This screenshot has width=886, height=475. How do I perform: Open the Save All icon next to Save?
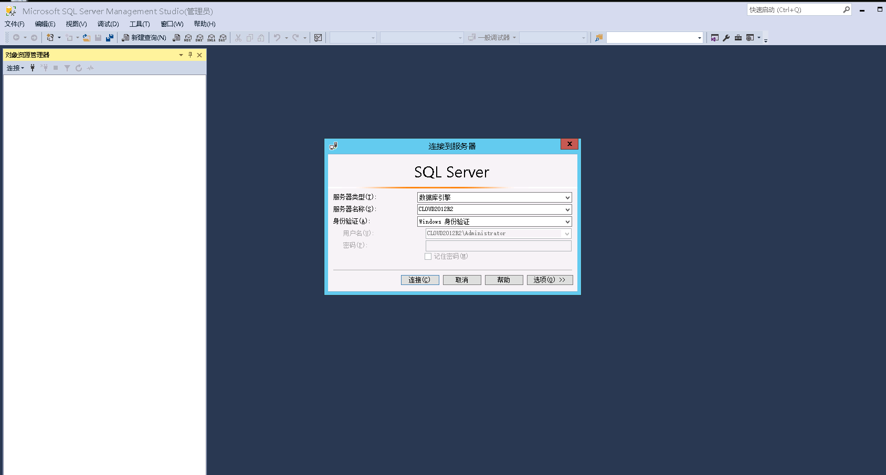coord(110,37)
